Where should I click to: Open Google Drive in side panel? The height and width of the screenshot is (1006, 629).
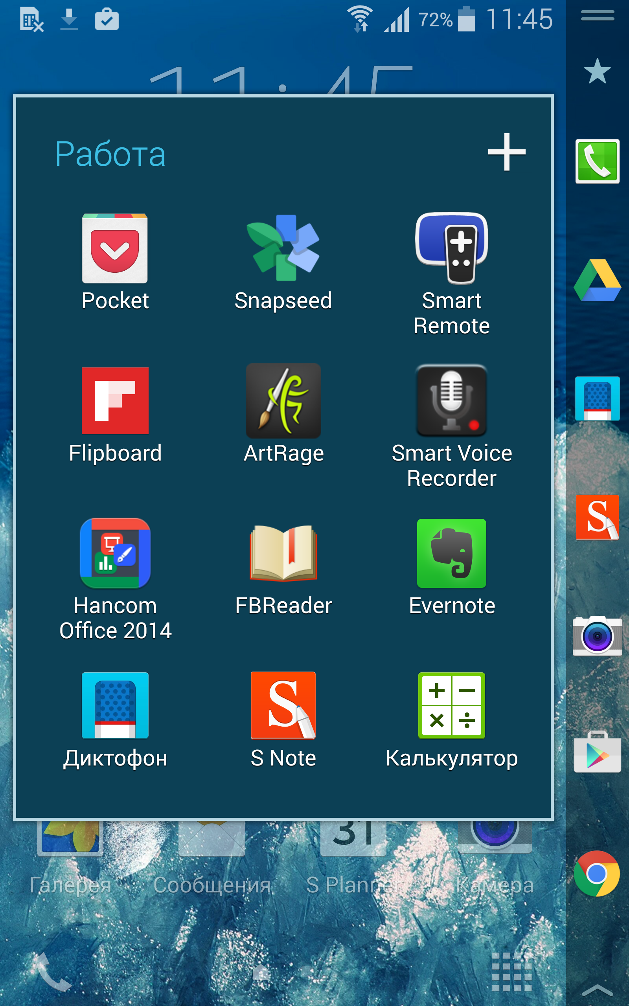598,280
